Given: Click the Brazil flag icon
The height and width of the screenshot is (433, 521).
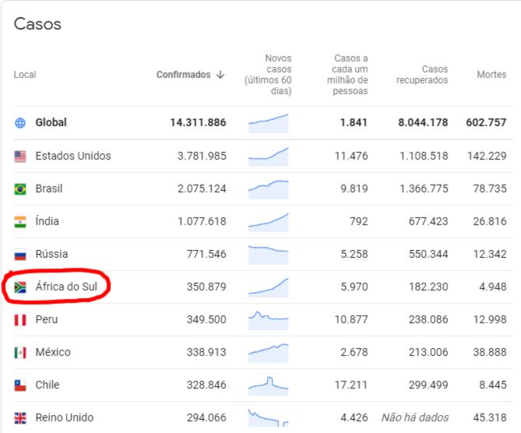Looking at the screenshot, I should 20,188.
